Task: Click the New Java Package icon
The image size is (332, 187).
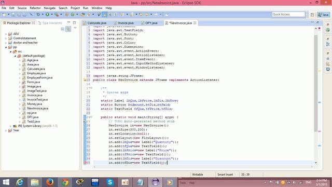Action: [66, 15]
